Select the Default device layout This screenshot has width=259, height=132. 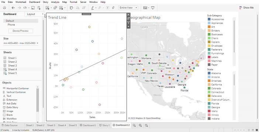pos(21,21)
